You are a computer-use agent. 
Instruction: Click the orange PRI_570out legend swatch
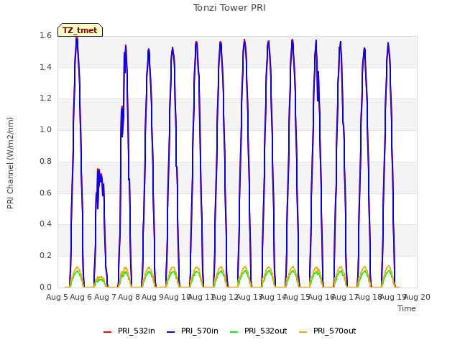(x=303, y=332)
